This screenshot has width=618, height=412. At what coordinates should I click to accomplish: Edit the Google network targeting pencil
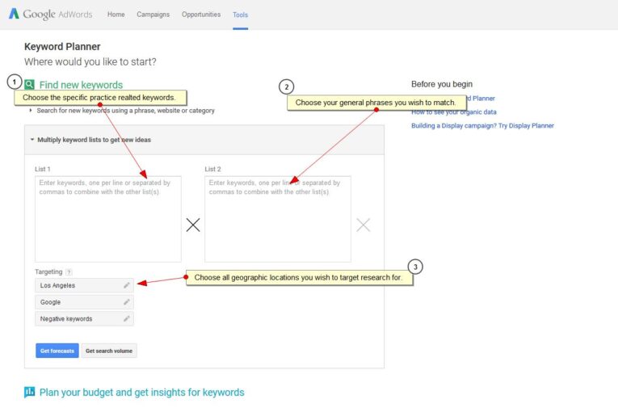click(127, 302)
